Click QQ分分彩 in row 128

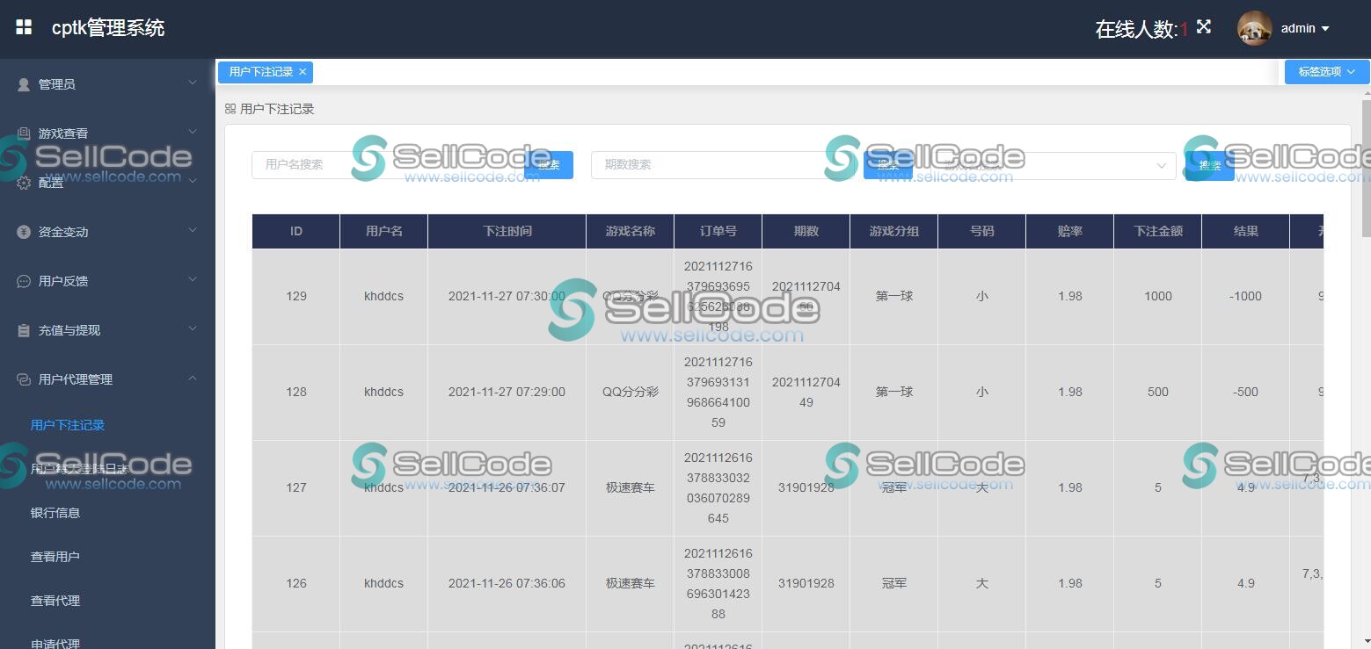click(x=631, y=392)
